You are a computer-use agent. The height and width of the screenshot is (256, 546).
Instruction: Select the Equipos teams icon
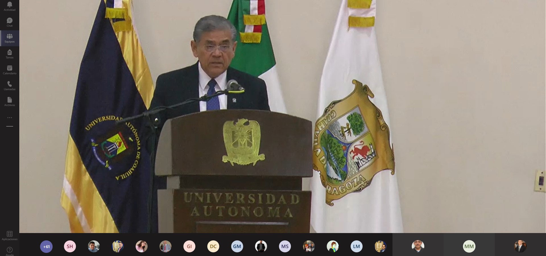tap(9, 38)
